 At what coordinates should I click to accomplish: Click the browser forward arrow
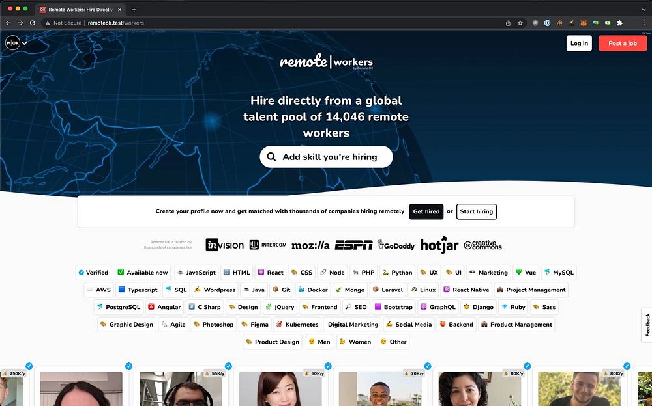click(20, 23)
